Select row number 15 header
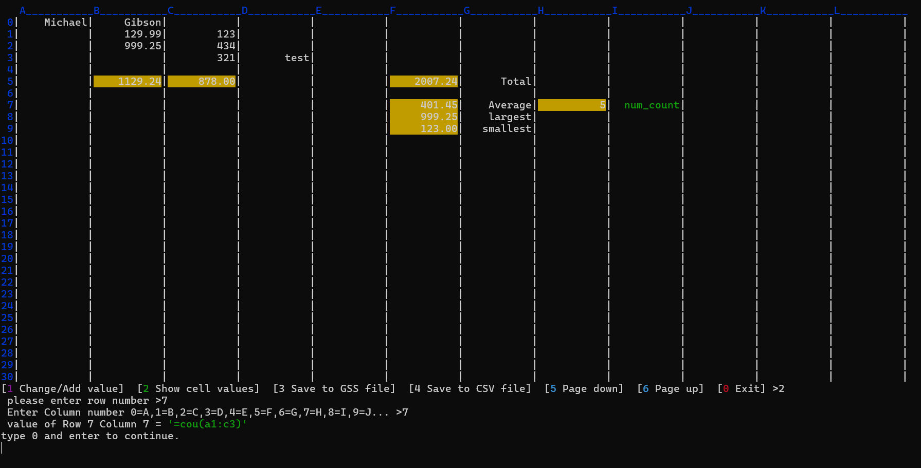 click(7, 200)
